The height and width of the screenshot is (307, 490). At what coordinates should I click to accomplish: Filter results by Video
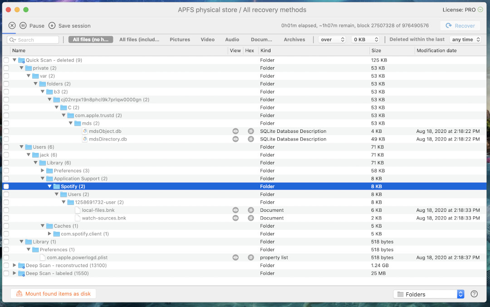coord(207,39)
